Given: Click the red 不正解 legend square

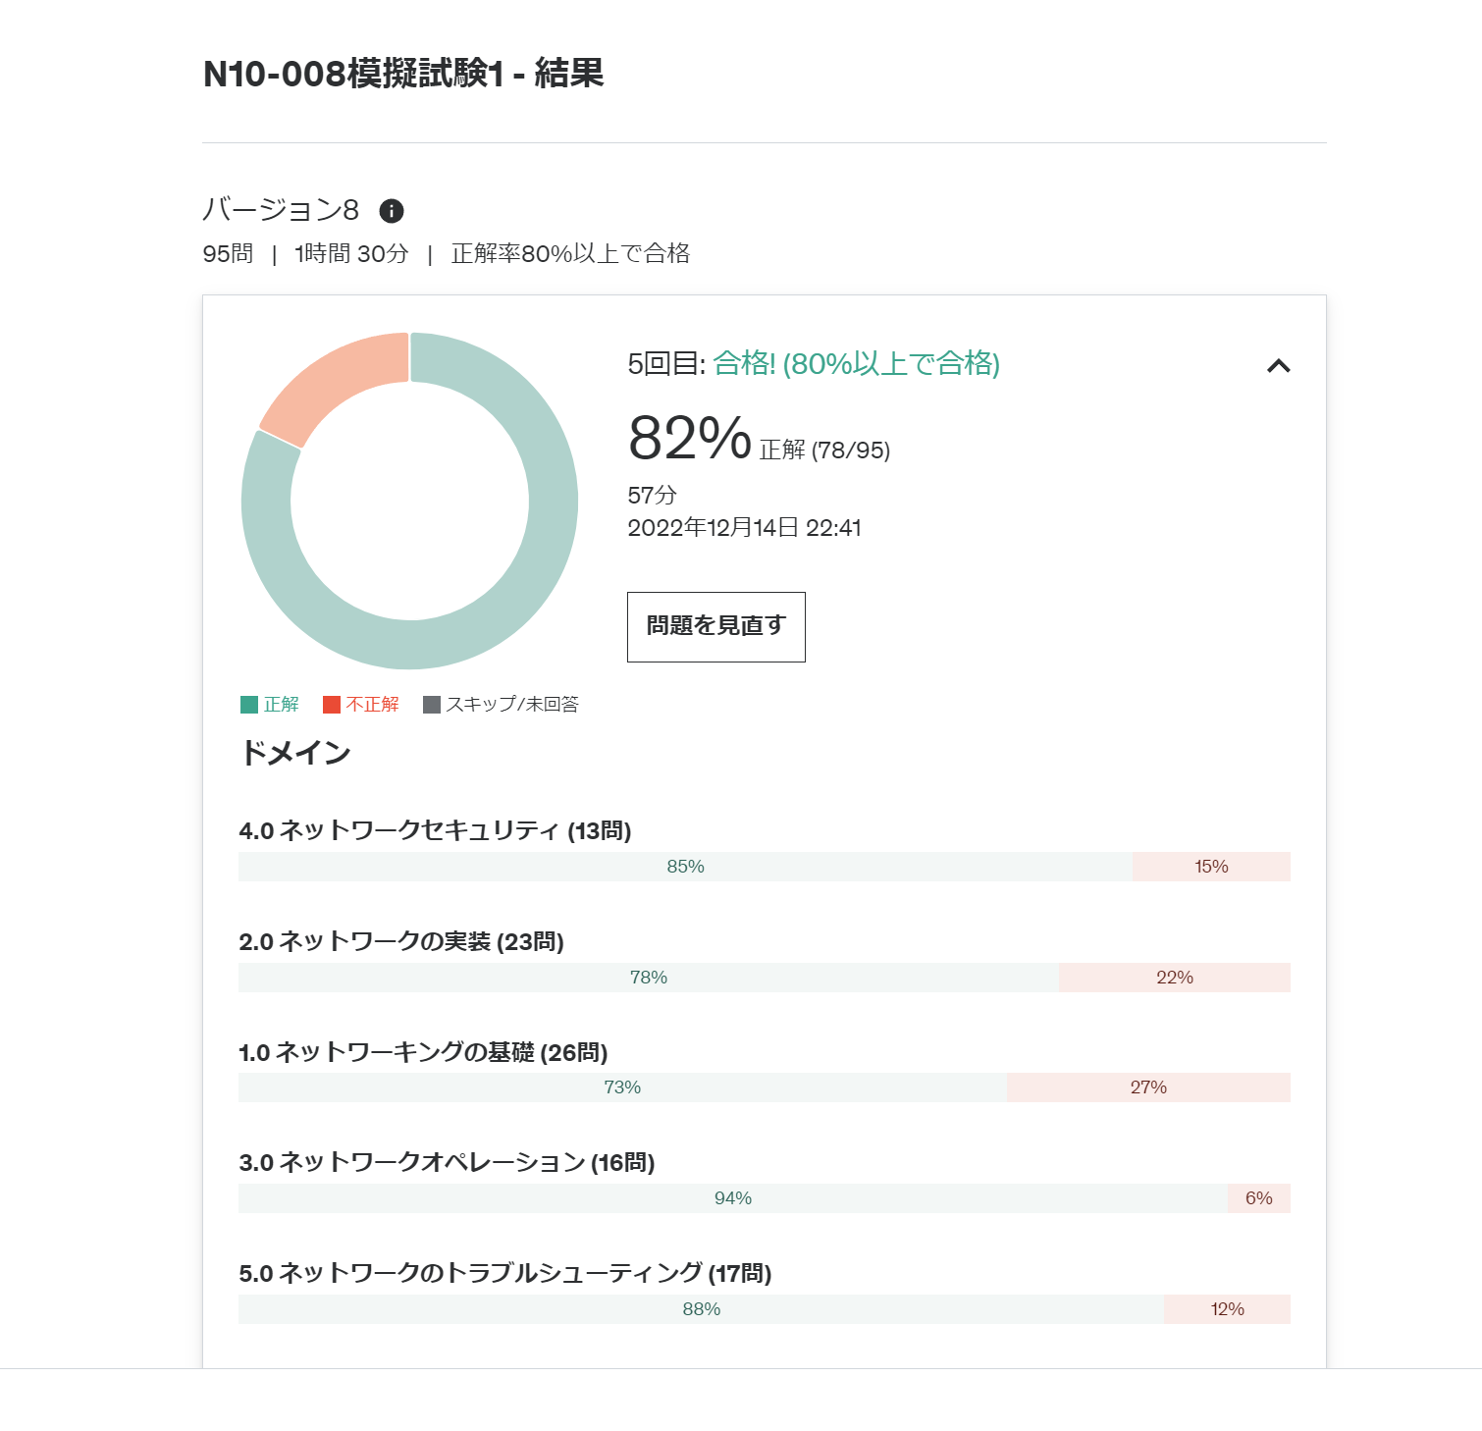Looking at the screenshot, I should (x=332, y=705).
